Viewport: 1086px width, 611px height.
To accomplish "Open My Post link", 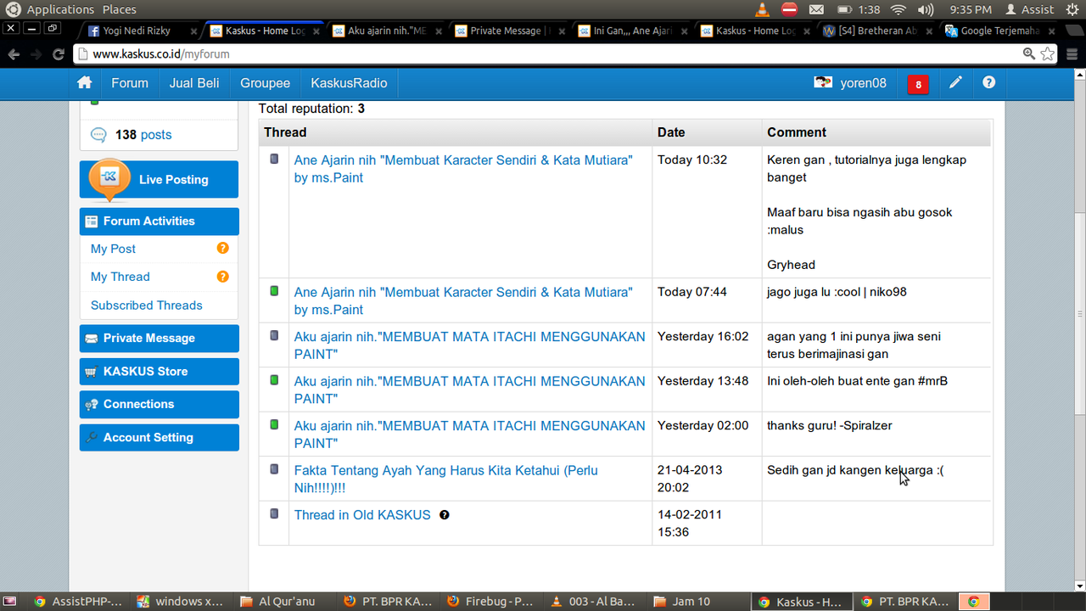I will (113, 249).
